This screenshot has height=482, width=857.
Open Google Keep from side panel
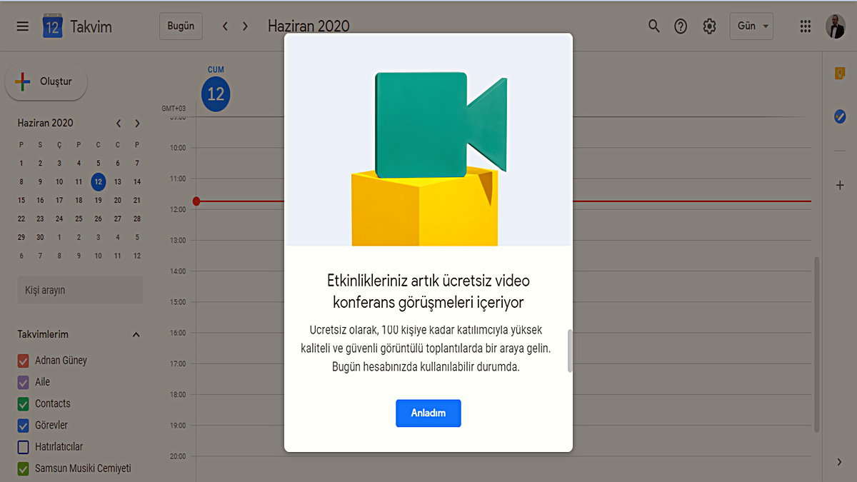[x=840, y=73]
